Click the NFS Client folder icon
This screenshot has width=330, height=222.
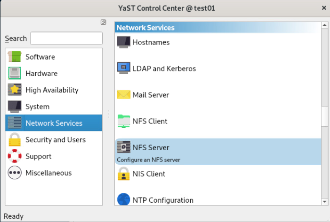[x=123, y=121]
